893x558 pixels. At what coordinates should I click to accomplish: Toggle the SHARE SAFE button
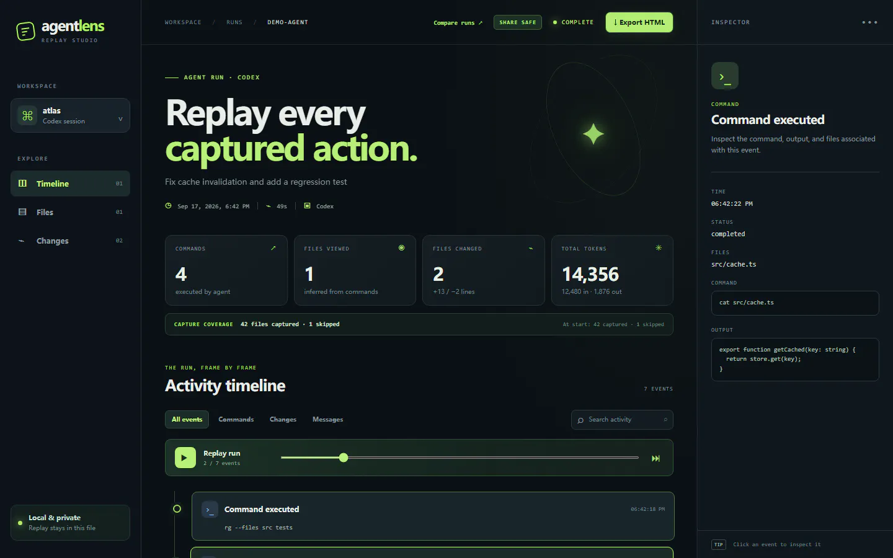(518, 22)
